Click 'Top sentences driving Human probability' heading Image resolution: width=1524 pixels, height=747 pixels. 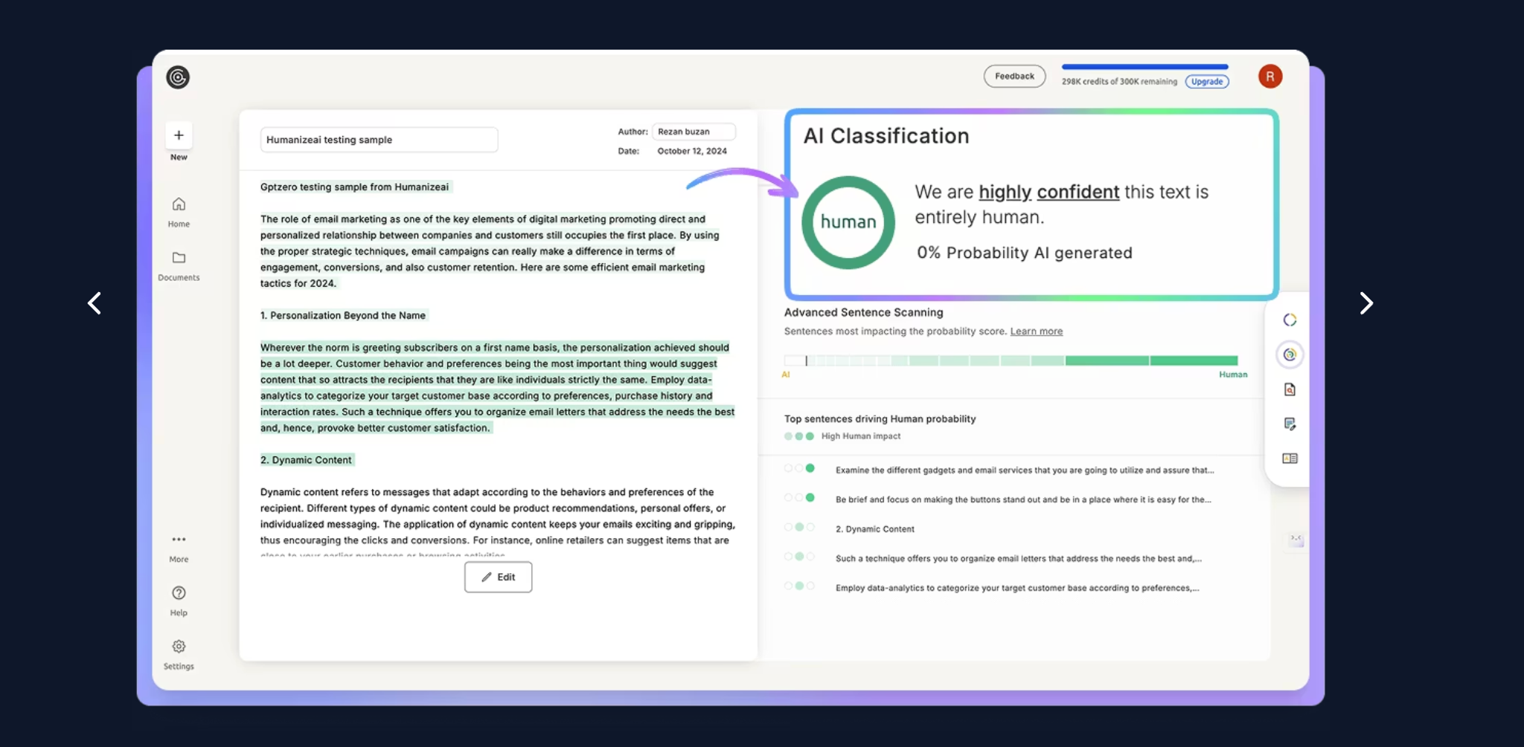click(880, 419)
